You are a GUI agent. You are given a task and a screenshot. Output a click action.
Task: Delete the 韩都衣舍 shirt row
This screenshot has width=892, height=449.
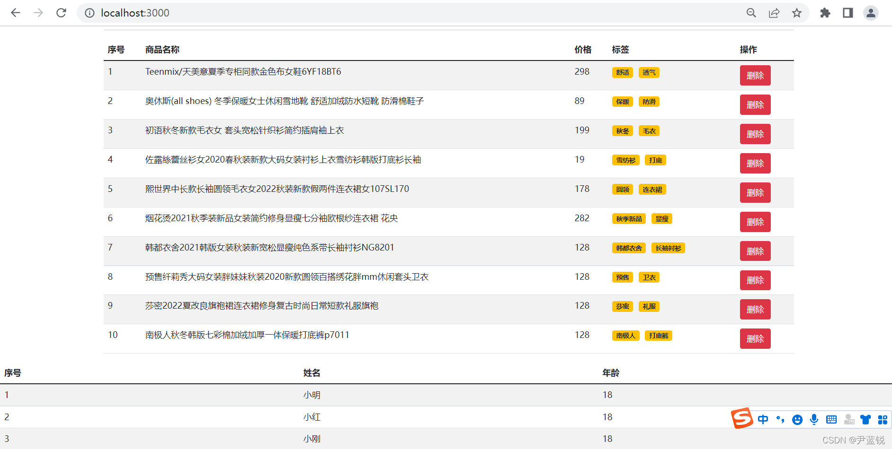point(755,251)
